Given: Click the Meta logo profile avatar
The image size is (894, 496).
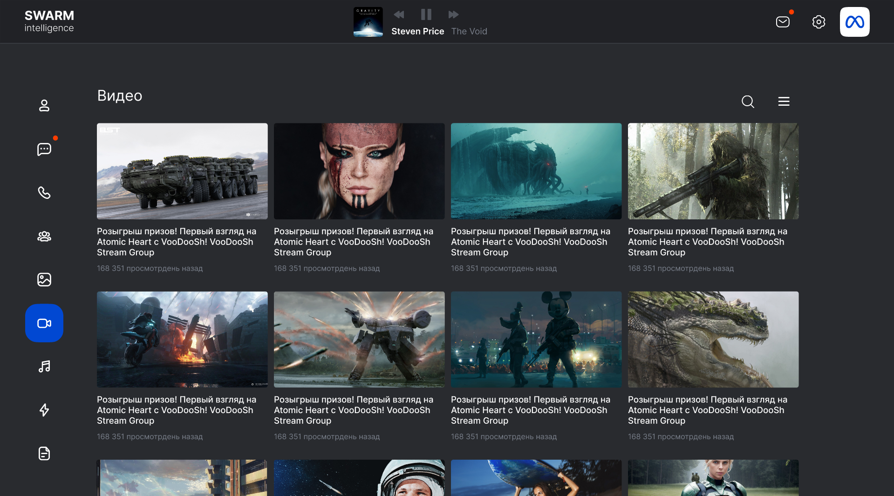Looking at the screenshot, I should pos(854,22).
